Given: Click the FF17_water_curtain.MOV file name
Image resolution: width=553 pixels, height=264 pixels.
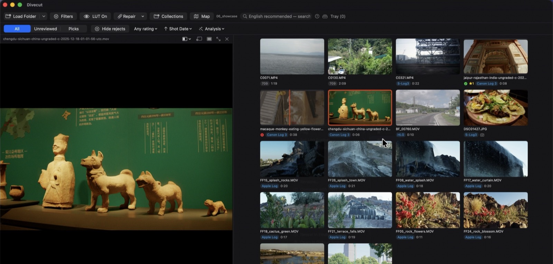Looking at the screenshot, I should pyautogui.click(x=482, y=180).
